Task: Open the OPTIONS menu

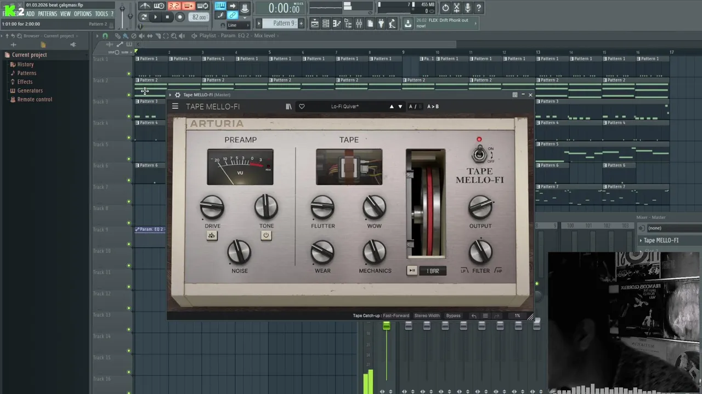Action: [83, 14]
